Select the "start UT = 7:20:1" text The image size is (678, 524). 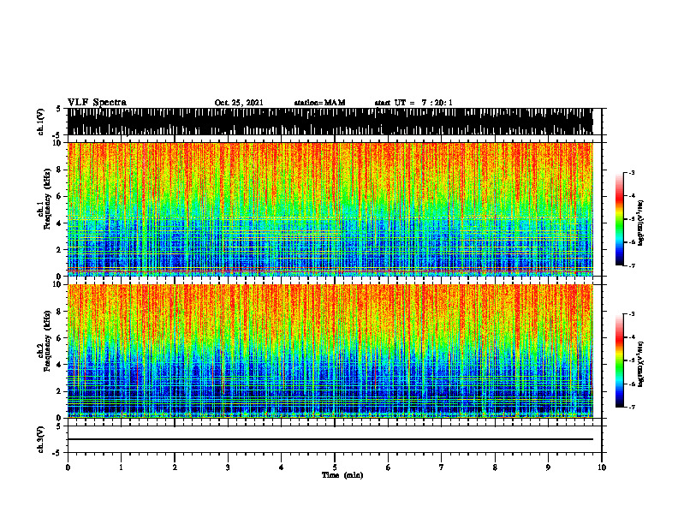[x=413, y=103]
